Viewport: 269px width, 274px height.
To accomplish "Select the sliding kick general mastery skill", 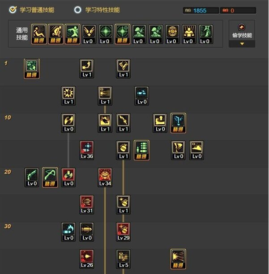I will click(x=39, y=34).
